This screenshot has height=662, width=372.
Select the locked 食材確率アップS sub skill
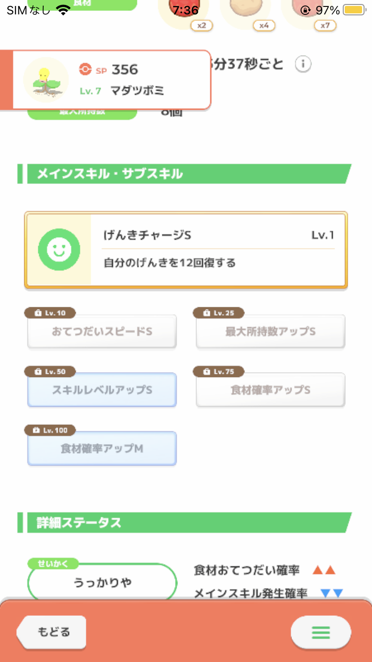(x=270, y=390)
